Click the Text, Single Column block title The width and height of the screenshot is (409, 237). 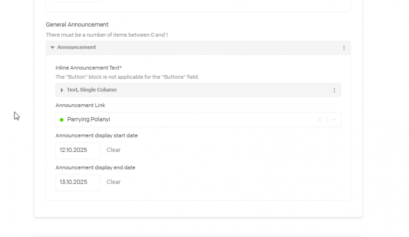coord(92,90)
